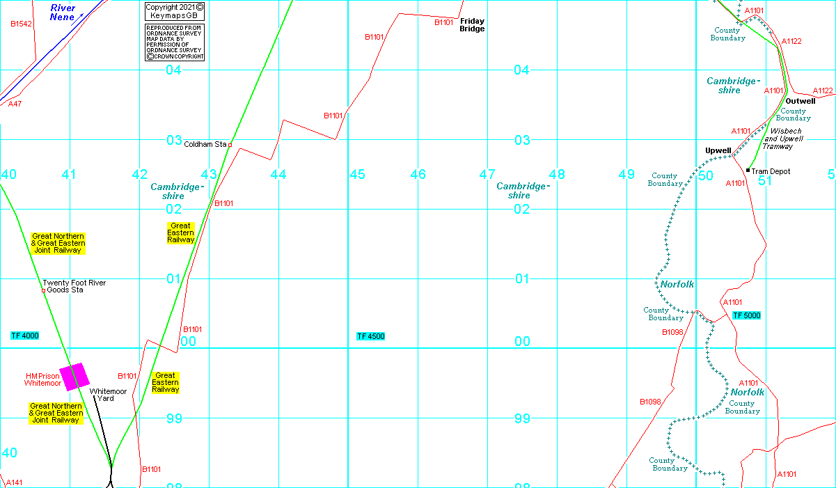The image size is (836, 488).
Task: Click the Twenty Foot River Goods Sta marker
Action: (43, 290)
